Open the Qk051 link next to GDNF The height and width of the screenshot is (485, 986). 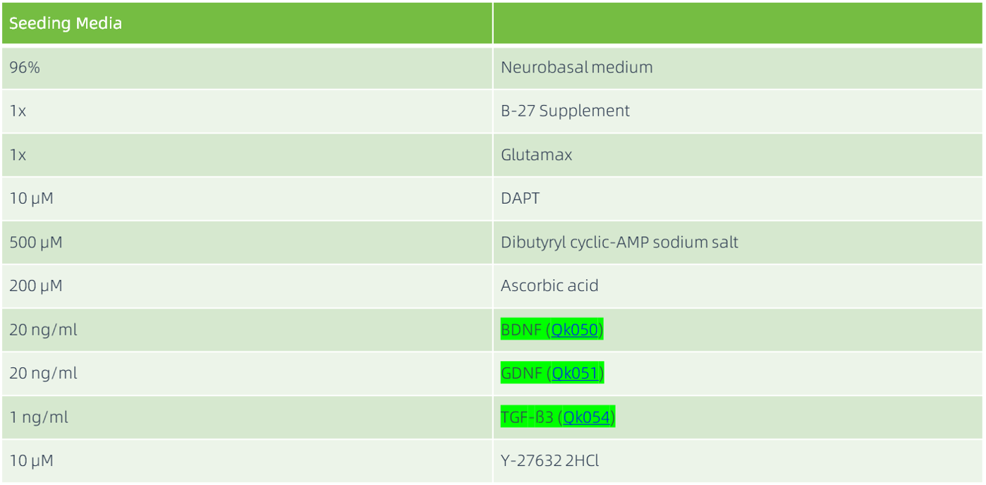[x=576, y=374]
